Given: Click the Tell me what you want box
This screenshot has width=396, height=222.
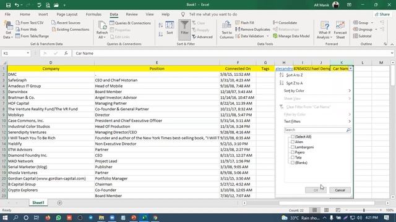Looking at the screenshot, I should [x=213, y=14].
